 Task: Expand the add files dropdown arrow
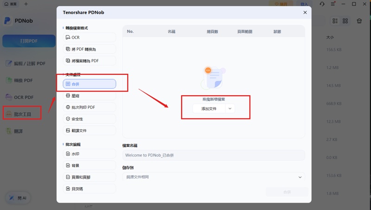(230, 109)
